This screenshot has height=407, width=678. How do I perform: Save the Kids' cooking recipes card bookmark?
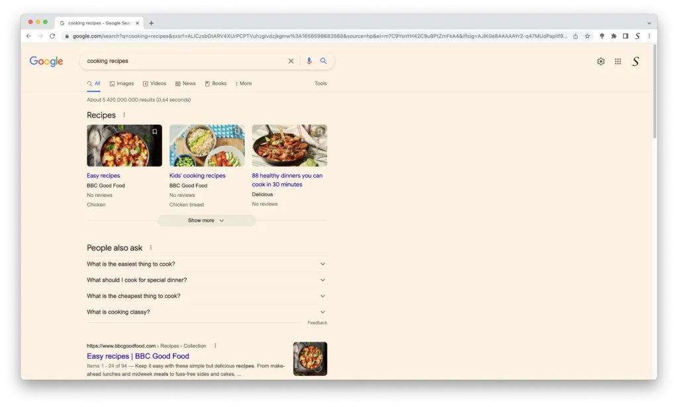(237, 131)
